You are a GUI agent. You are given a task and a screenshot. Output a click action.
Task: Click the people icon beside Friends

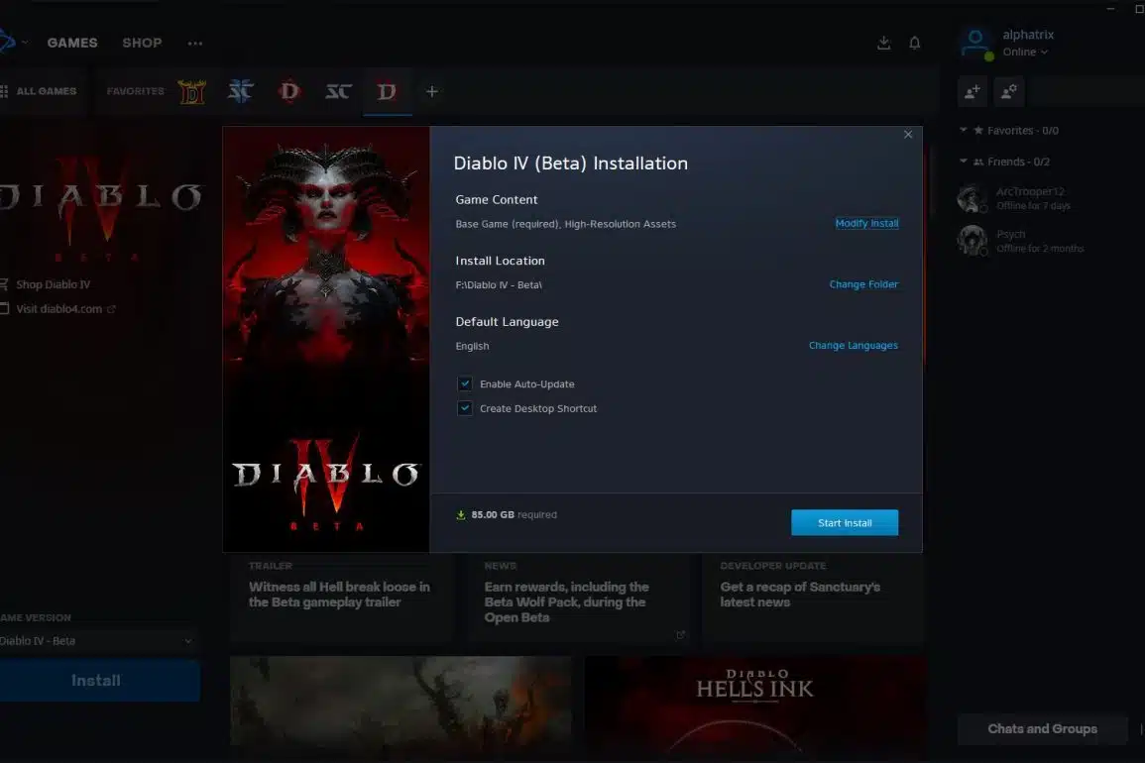tap(978, 162)
